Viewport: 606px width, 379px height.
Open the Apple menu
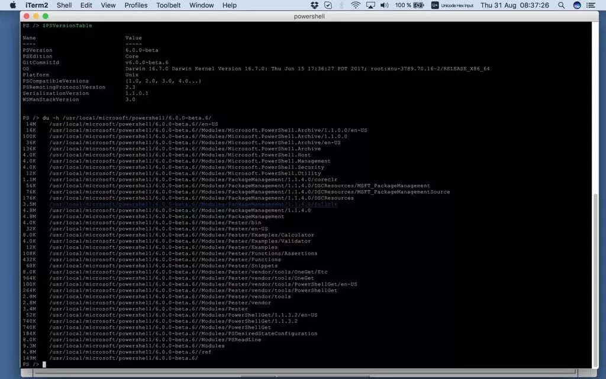[13, 5]
